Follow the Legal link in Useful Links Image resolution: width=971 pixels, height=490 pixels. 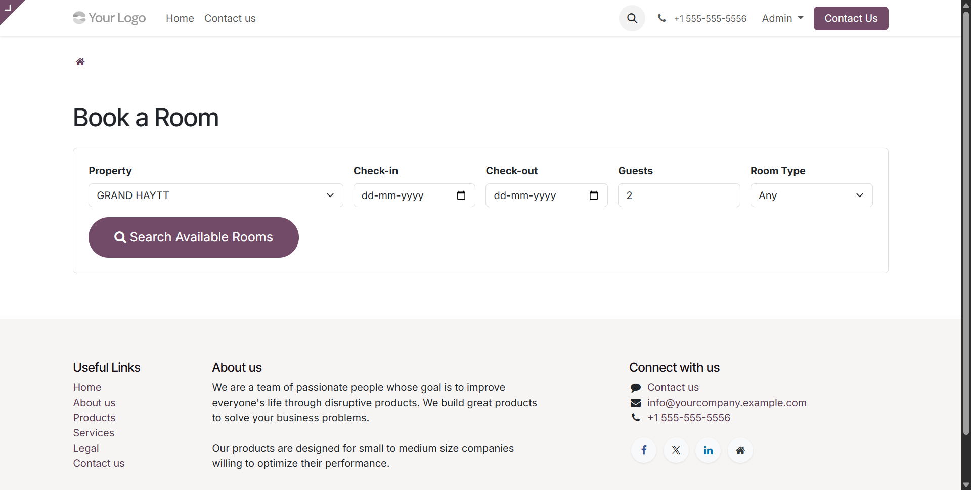[x=86, y=448]
